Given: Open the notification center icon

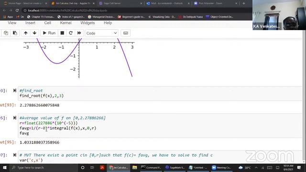Looking at the screenshot, I should [x=299, y=168].
